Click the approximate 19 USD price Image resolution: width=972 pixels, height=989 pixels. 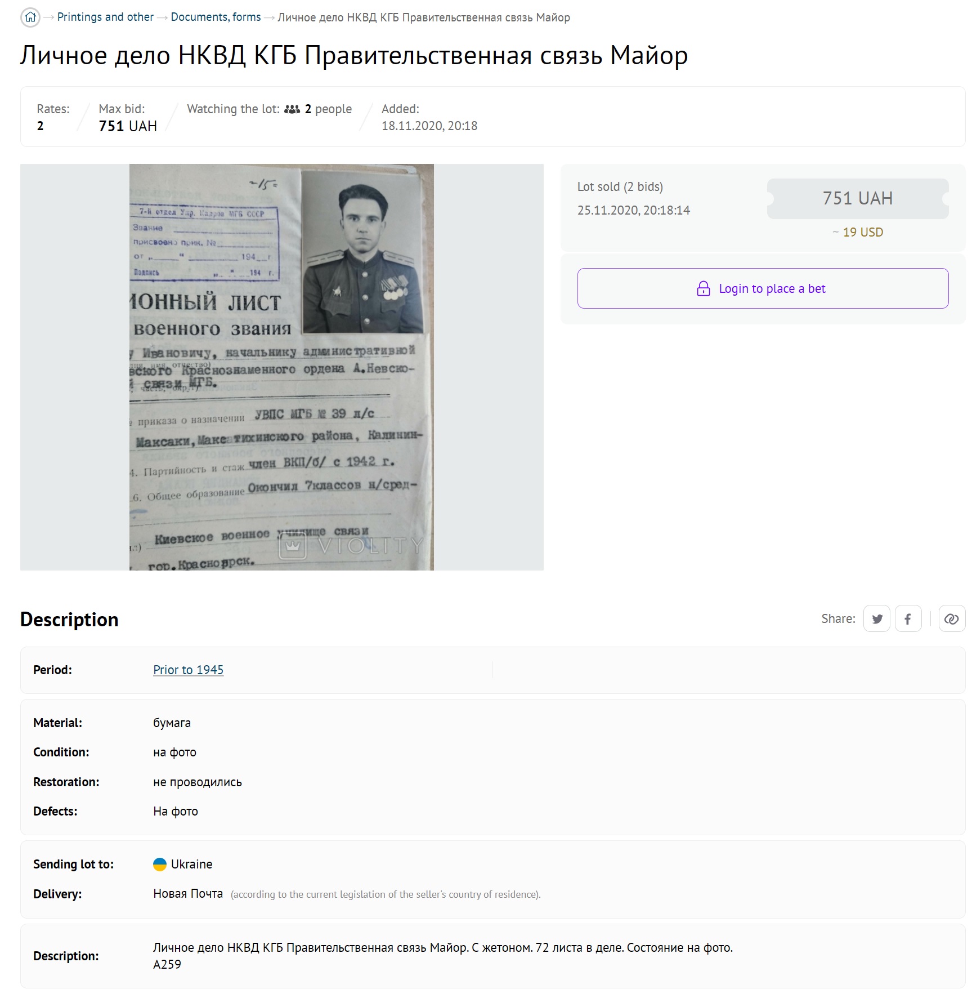point(858,232)
